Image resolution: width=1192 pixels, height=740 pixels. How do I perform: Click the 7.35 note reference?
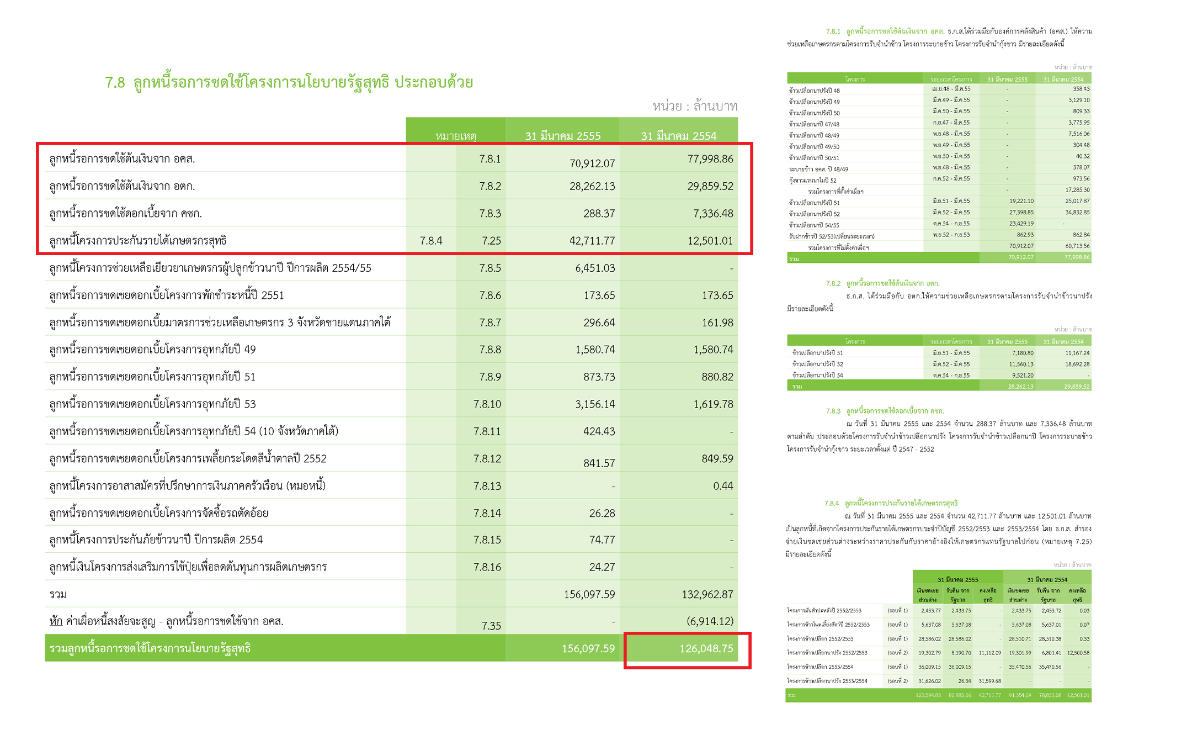pos(491,626)
